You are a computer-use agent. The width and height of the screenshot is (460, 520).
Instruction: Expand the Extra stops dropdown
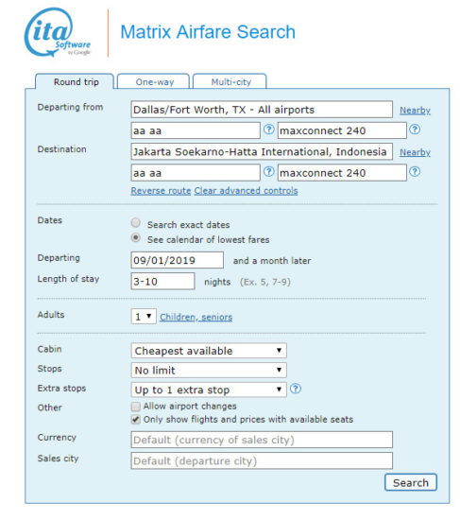coord(209,390)
